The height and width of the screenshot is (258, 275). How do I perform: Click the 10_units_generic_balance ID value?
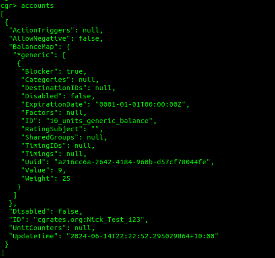click(x=99, y=121)
